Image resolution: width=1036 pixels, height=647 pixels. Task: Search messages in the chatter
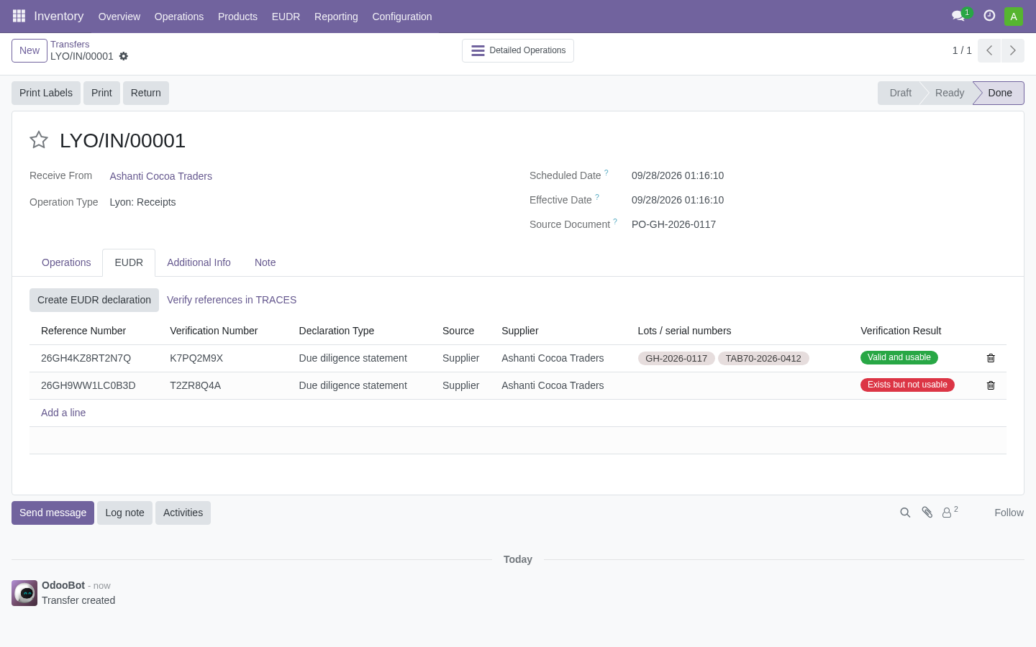(x=905, y=513)
